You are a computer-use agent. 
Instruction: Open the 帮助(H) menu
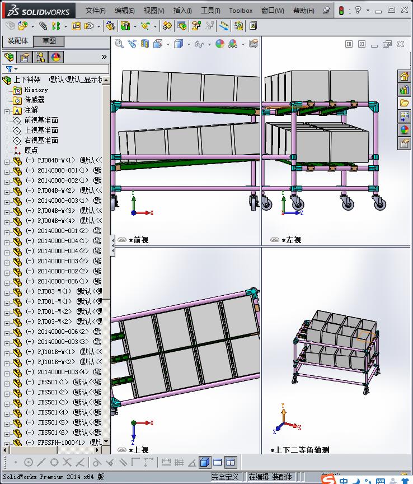[304, 11]
